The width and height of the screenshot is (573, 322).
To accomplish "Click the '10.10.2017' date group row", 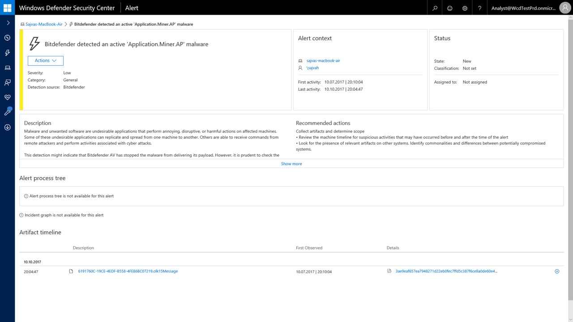I will click(x=291, y=262).
